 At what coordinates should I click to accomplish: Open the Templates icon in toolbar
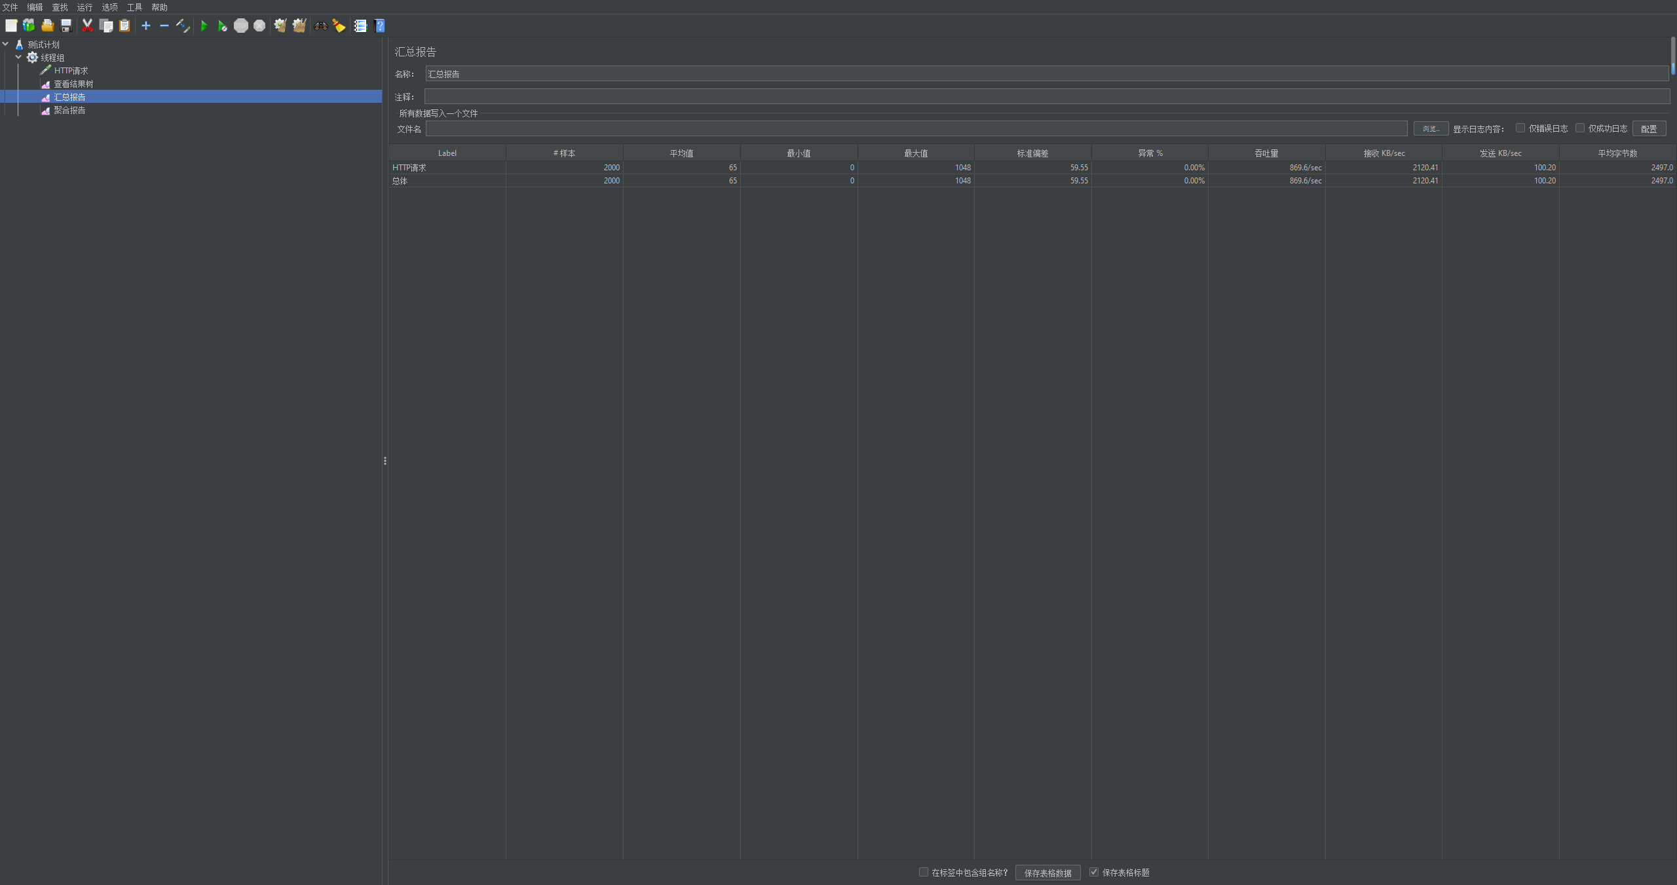click(x=29, y=26)
